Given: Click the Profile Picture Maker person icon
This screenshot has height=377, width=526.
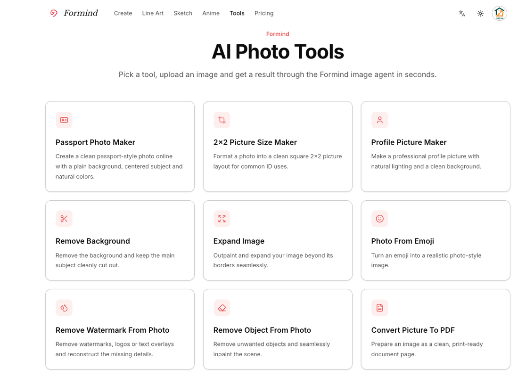Looking at the screenshot, I should point(380,120).
